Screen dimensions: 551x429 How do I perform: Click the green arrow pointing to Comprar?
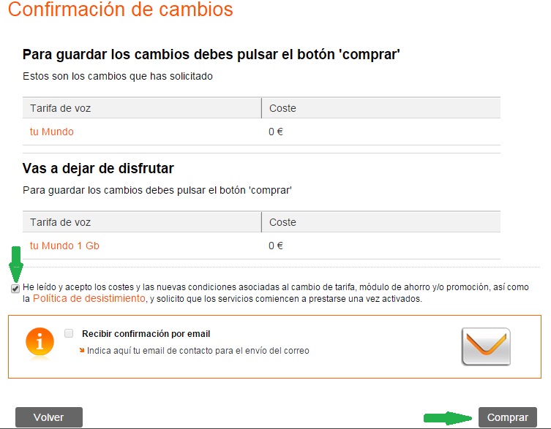tap(446, 418)
